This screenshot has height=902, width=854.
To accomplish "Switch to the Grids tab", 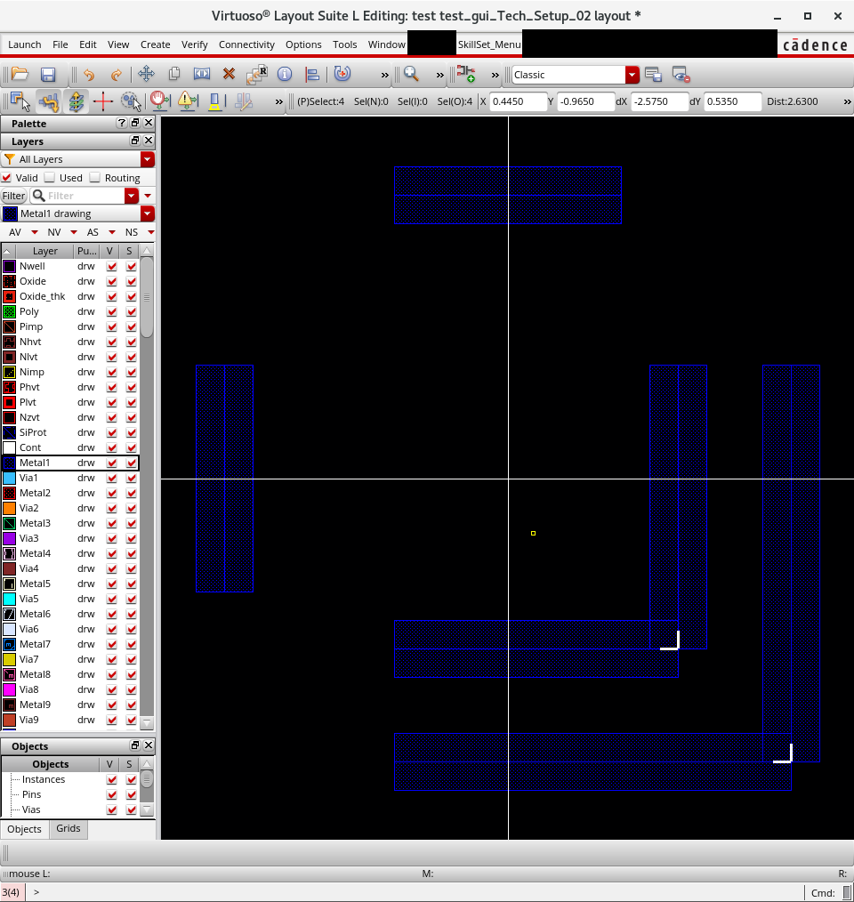I will pos(68,828).
